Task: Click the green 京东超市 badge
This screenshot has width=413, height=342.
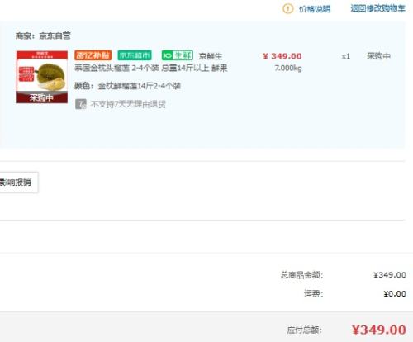Action: tap(135, 55)
